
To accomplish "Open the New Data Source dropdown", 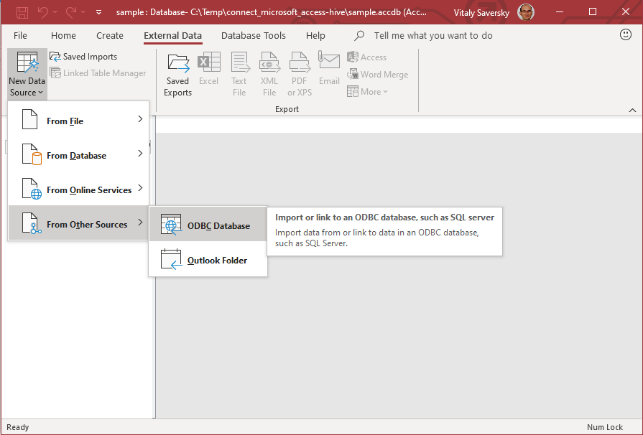I will [x=27, y=75].
